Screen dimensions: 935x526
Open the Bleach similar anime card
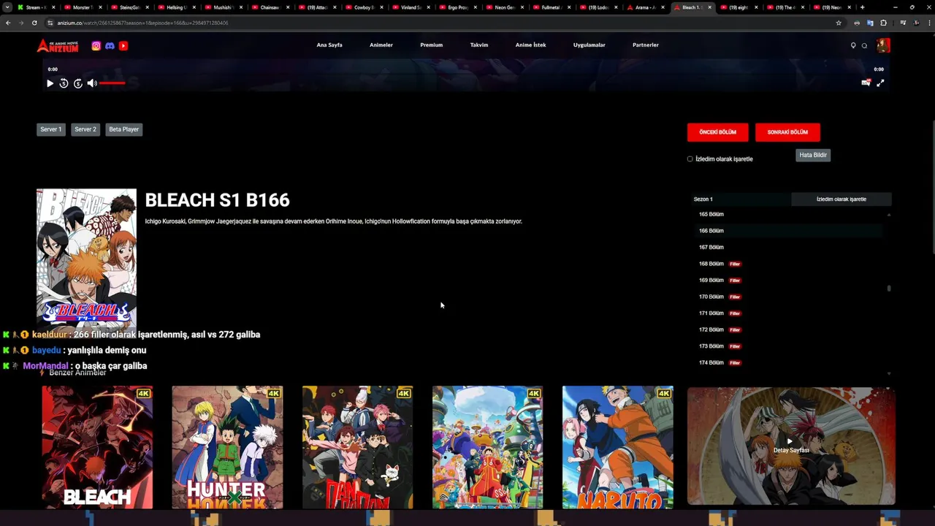97,447
